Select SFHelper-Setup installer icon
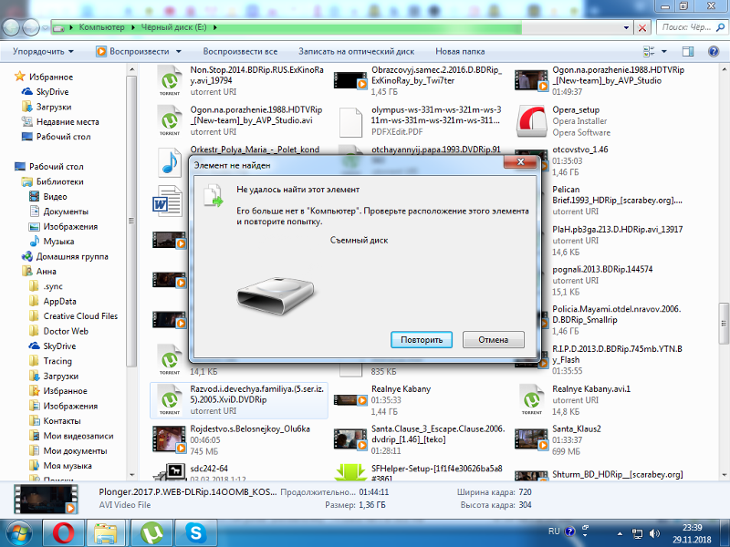This screenshot has height=547, width=730. tap(350, 472)
